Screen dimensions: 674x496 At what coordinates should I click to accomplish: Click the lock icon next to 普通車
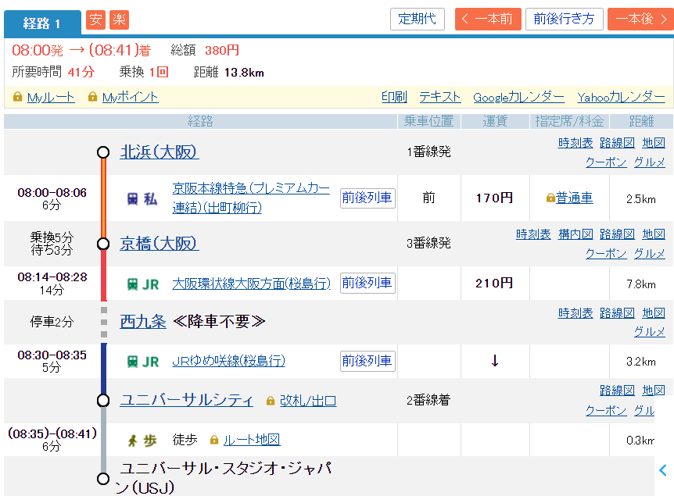(550, 198)
